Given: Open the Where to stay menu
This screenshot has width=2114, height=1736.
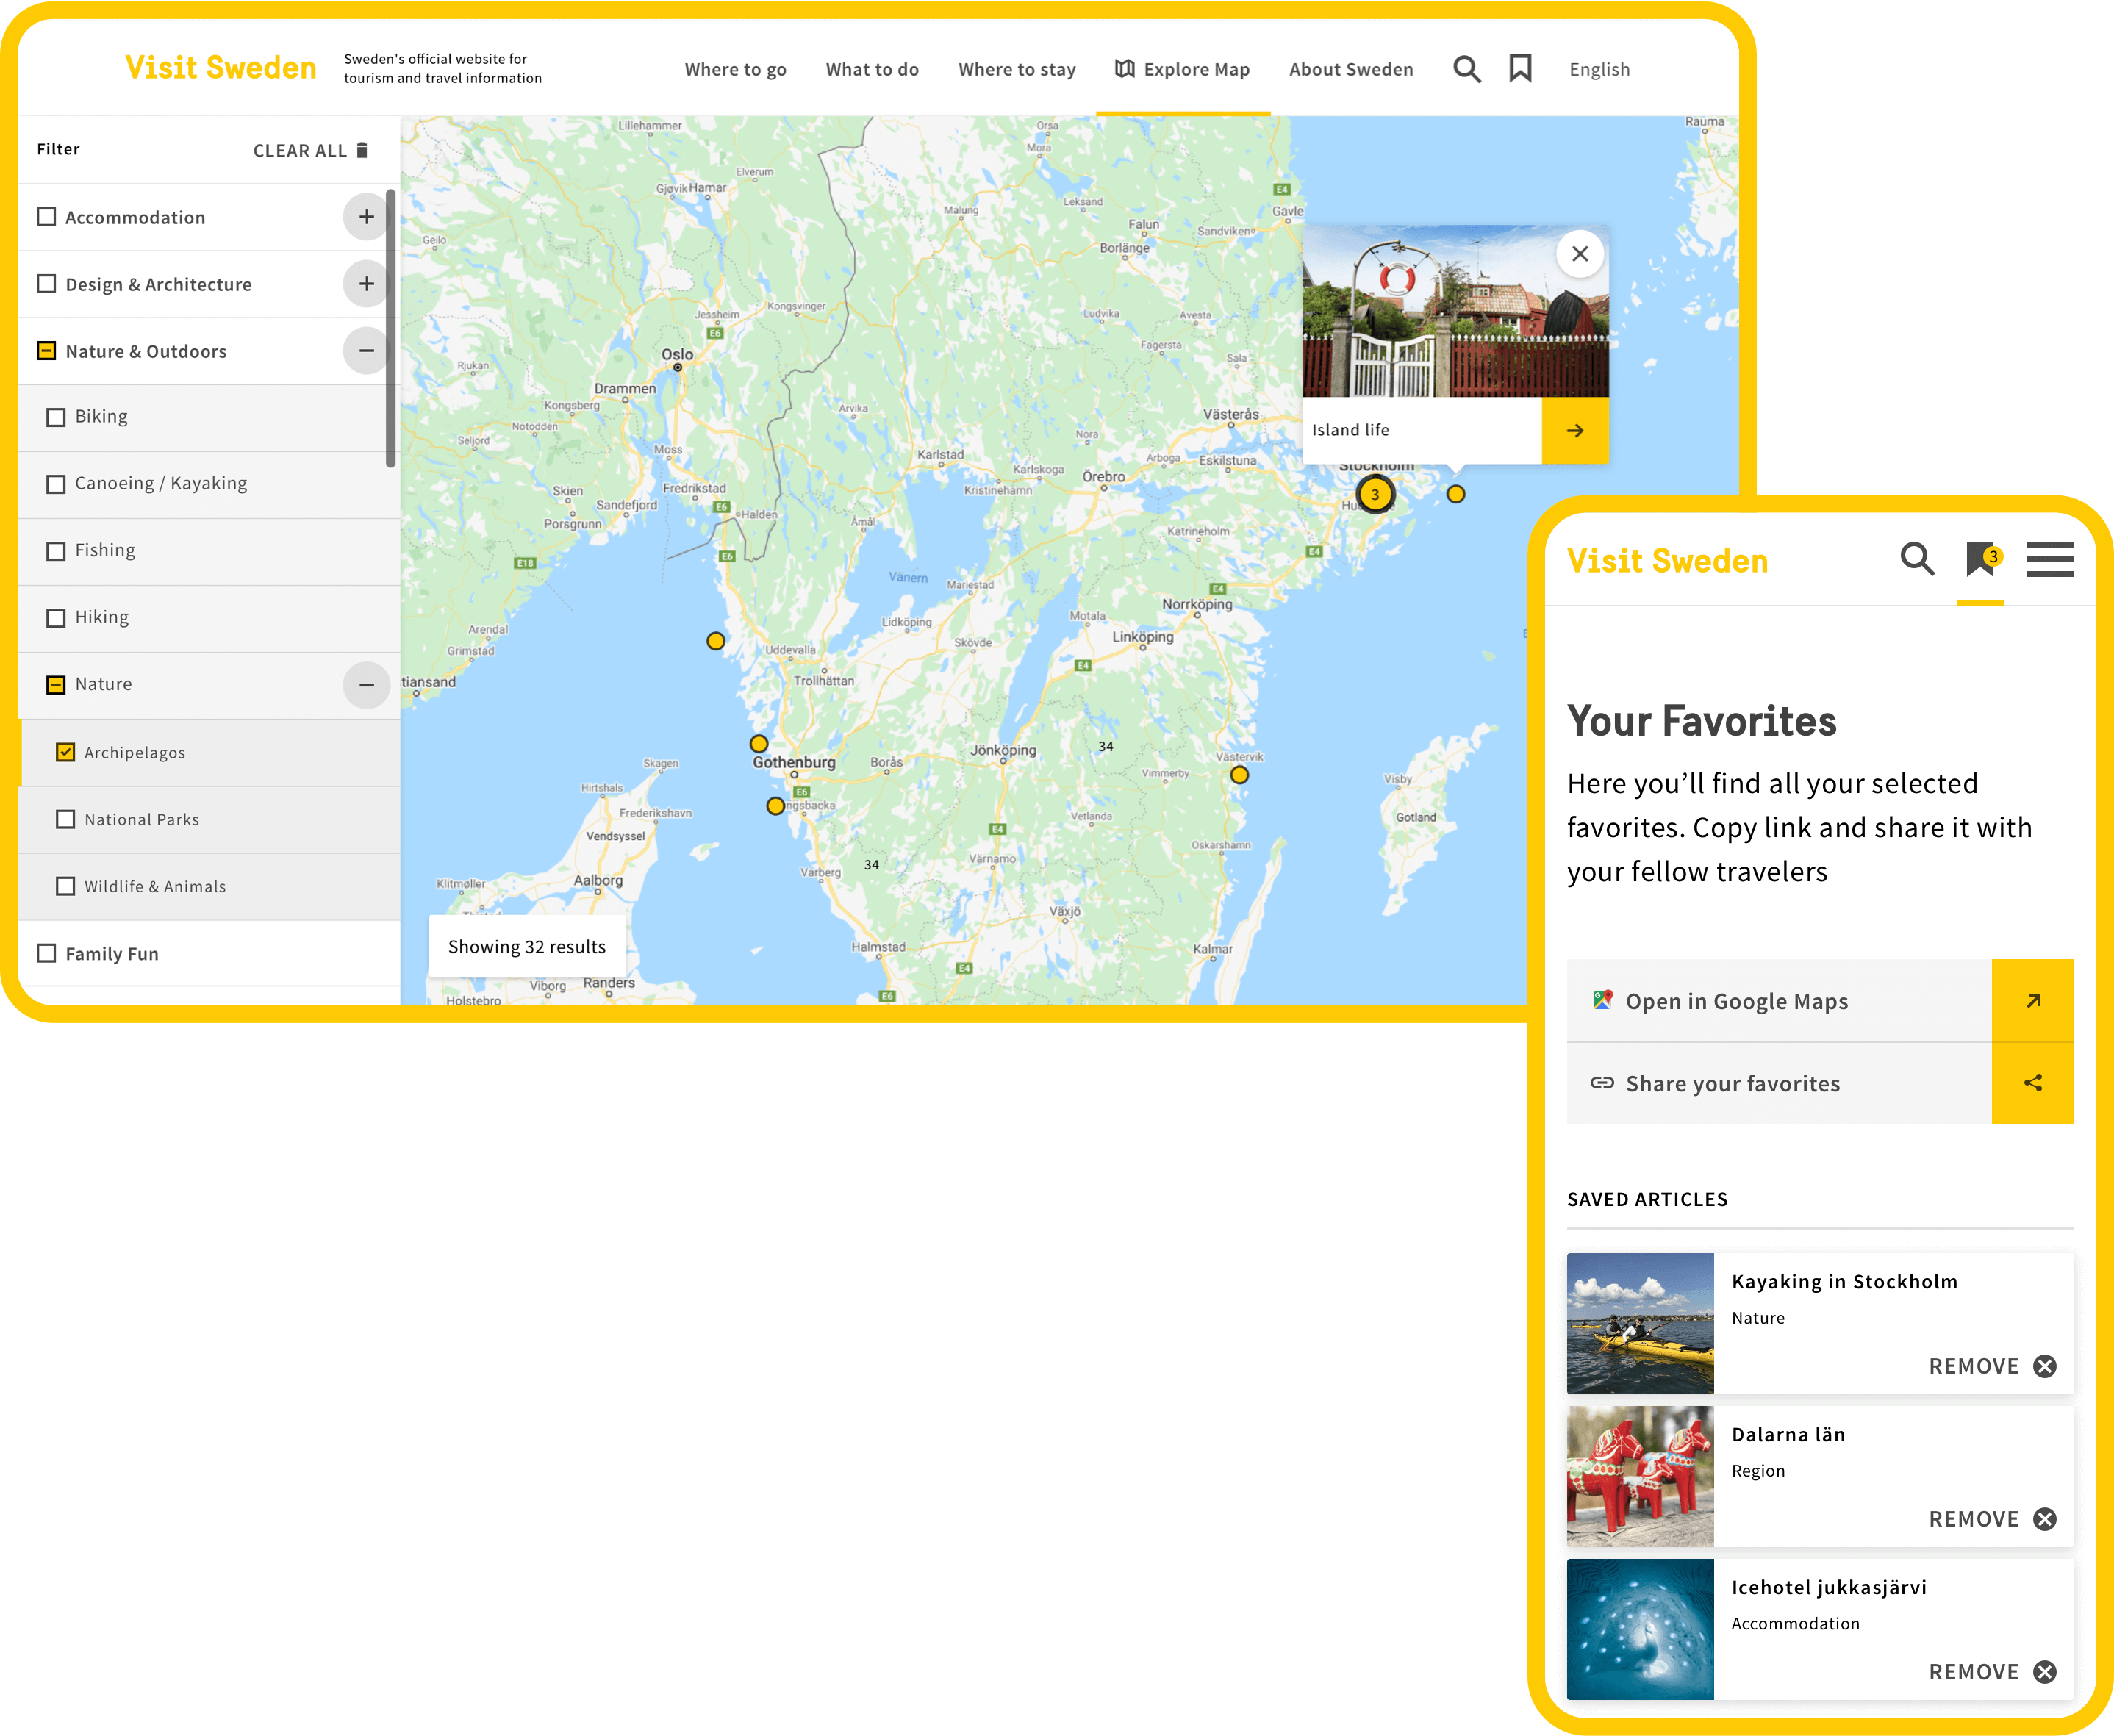Looking at the screenshot, I should tap(1017, 69).
